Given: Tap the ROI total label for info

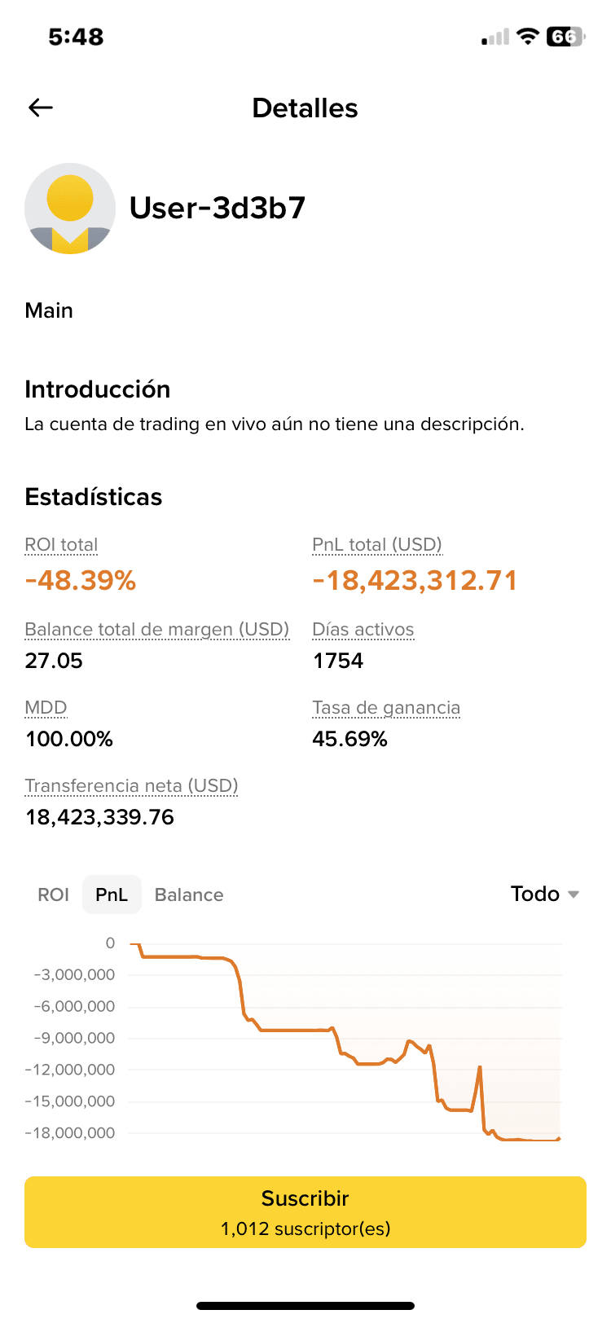Looking at the screenshot, I should tap(61, 544).
